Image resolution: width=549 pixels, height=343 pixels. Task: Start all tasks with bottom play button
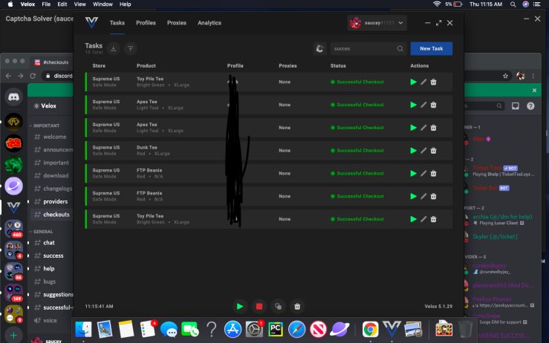[240, 306]
